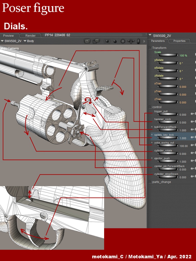Viewport: 196px width, 261px height.
Task: Click the round figure-circle icon in viewport toolbar
Action: pos(123,41)
